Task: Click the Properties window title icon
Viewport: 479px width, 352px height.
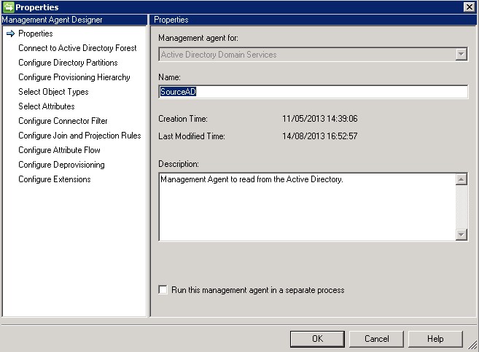Action: (8, 7)
